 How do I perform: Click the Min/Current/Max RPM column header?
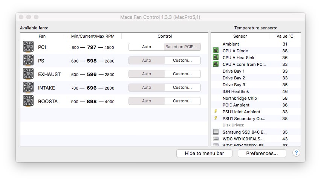(x=93, y=36)
